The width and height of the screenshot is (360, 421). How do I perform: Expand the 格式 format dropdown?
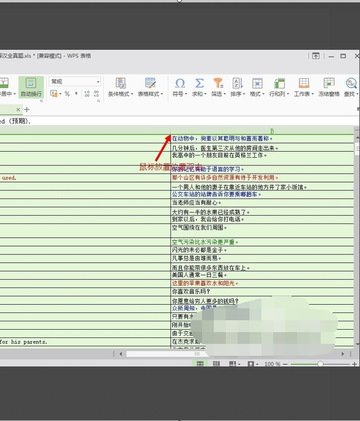(x=263, y=94)
